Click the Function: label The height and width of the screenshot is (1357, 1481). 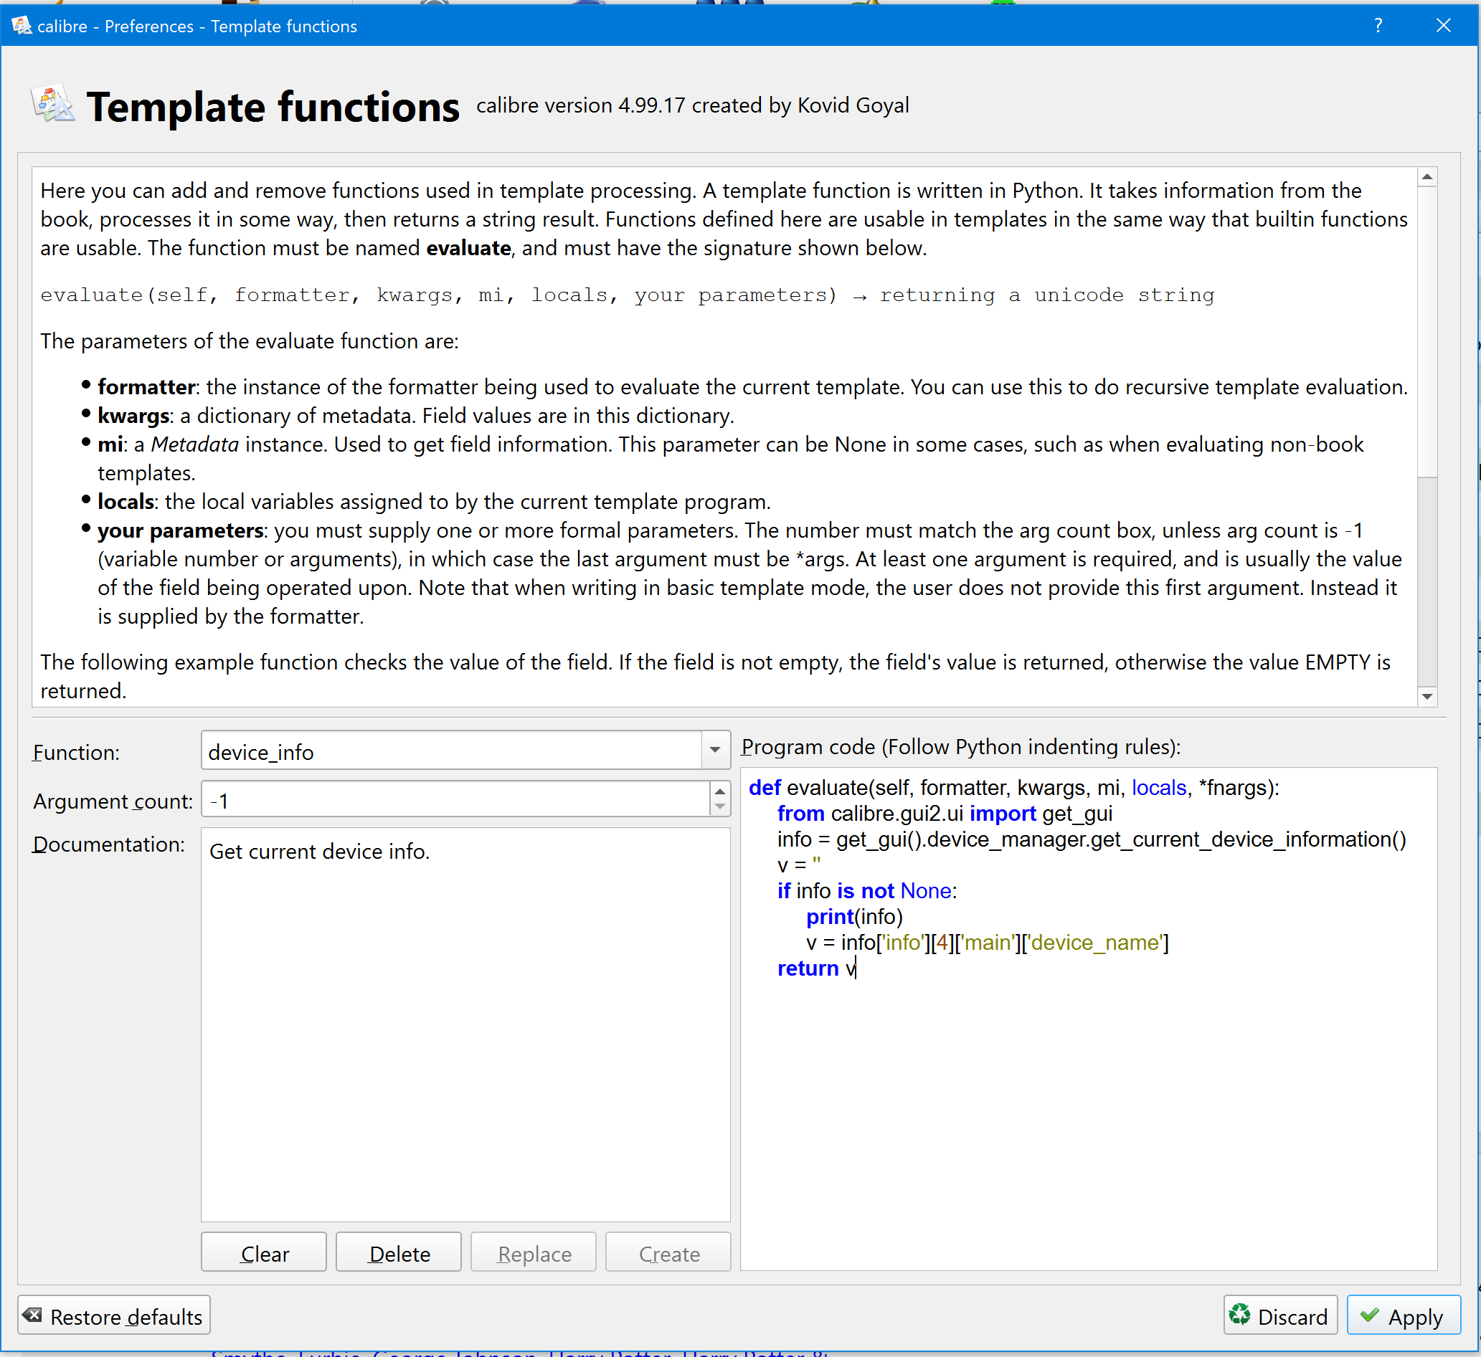click(x=76, y=752)
